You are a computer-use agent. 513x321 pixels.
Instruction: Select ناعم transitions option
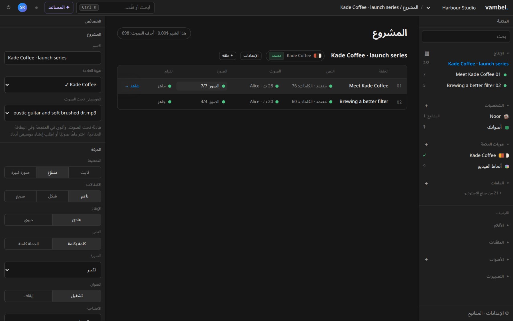(x=85, y=196)
